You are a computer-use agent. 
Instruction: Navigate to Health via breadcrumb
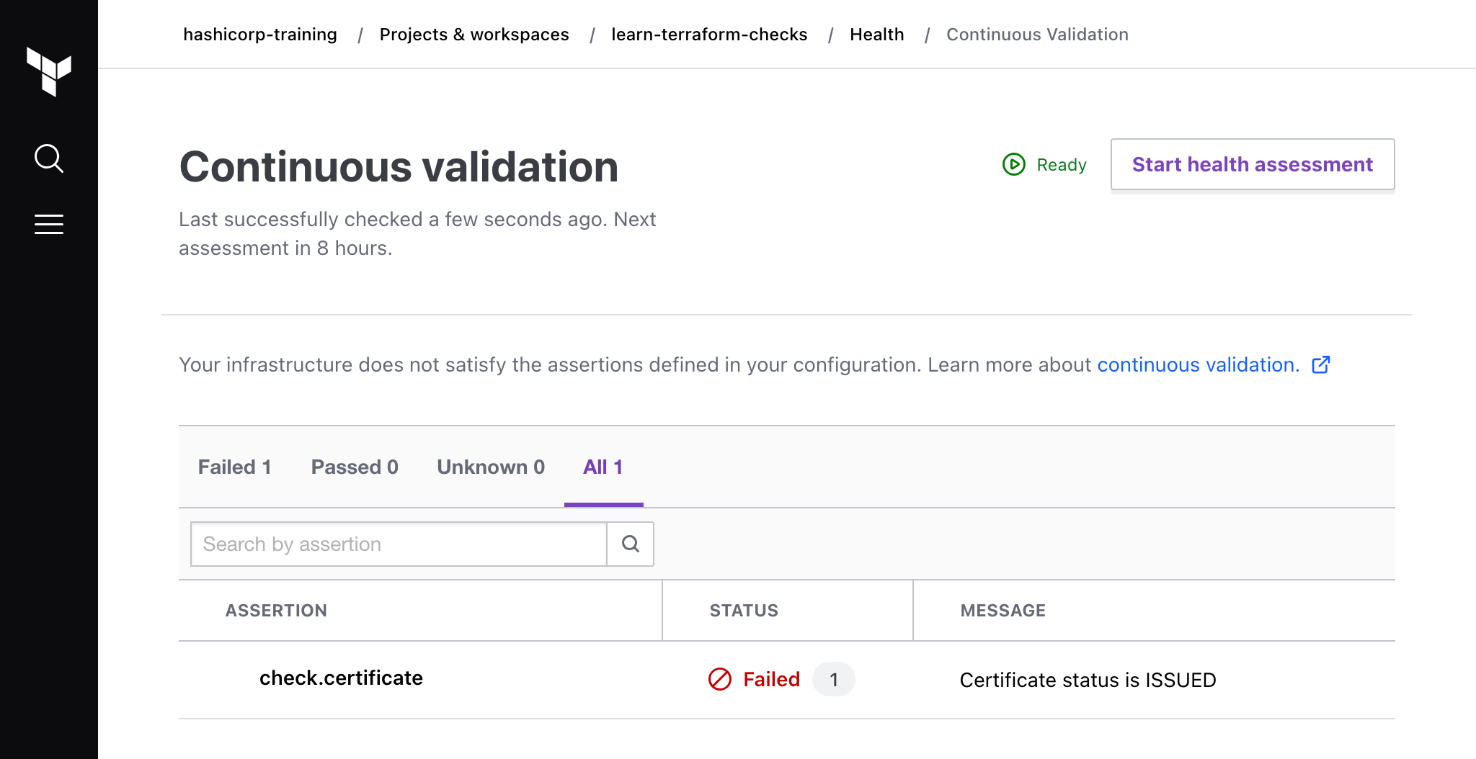[876, 34]
